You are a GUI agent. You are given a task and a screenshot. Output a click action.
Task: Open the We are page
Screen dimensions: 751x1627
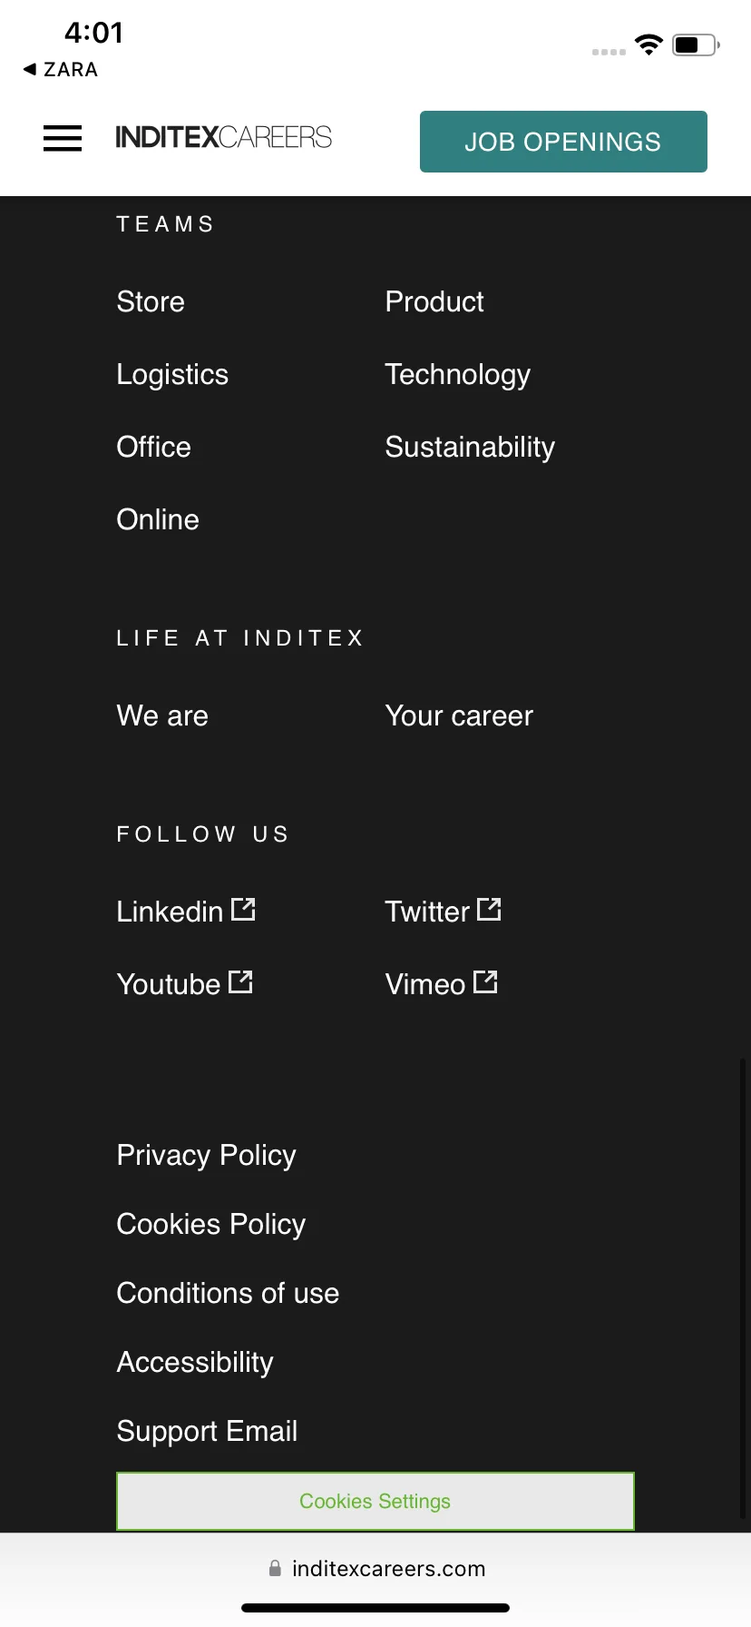point(162,715)
